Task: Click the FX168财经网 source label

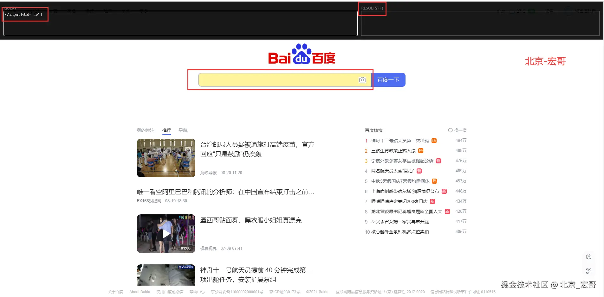Action: (149, 201)
